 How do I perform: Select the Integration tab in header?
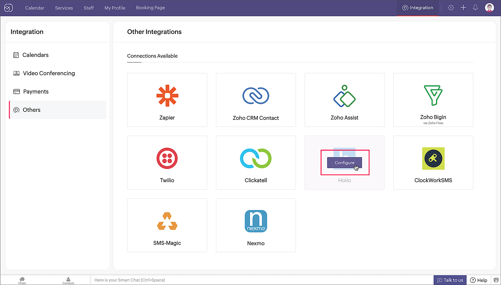418,8
